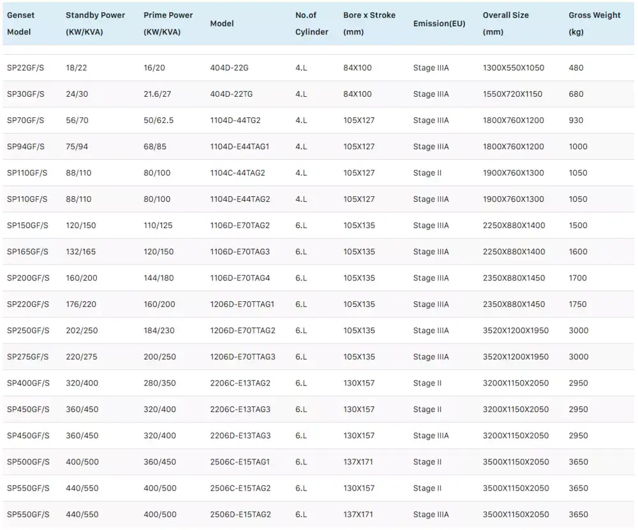Viewport: 638px width, 530px height.
Task: Click gross weight value 1750
Action: pos(577,304)
